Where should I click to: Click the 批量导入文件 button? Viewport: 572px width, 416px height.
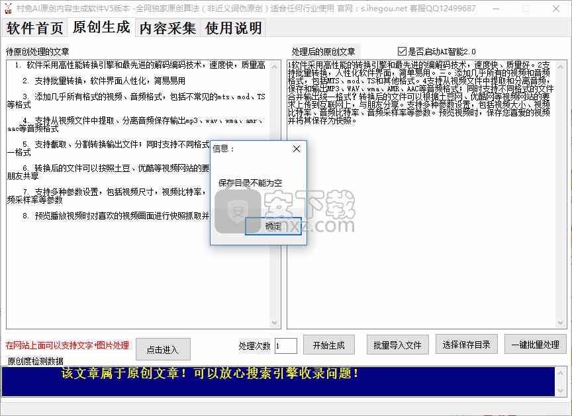(x=398, y=345)
